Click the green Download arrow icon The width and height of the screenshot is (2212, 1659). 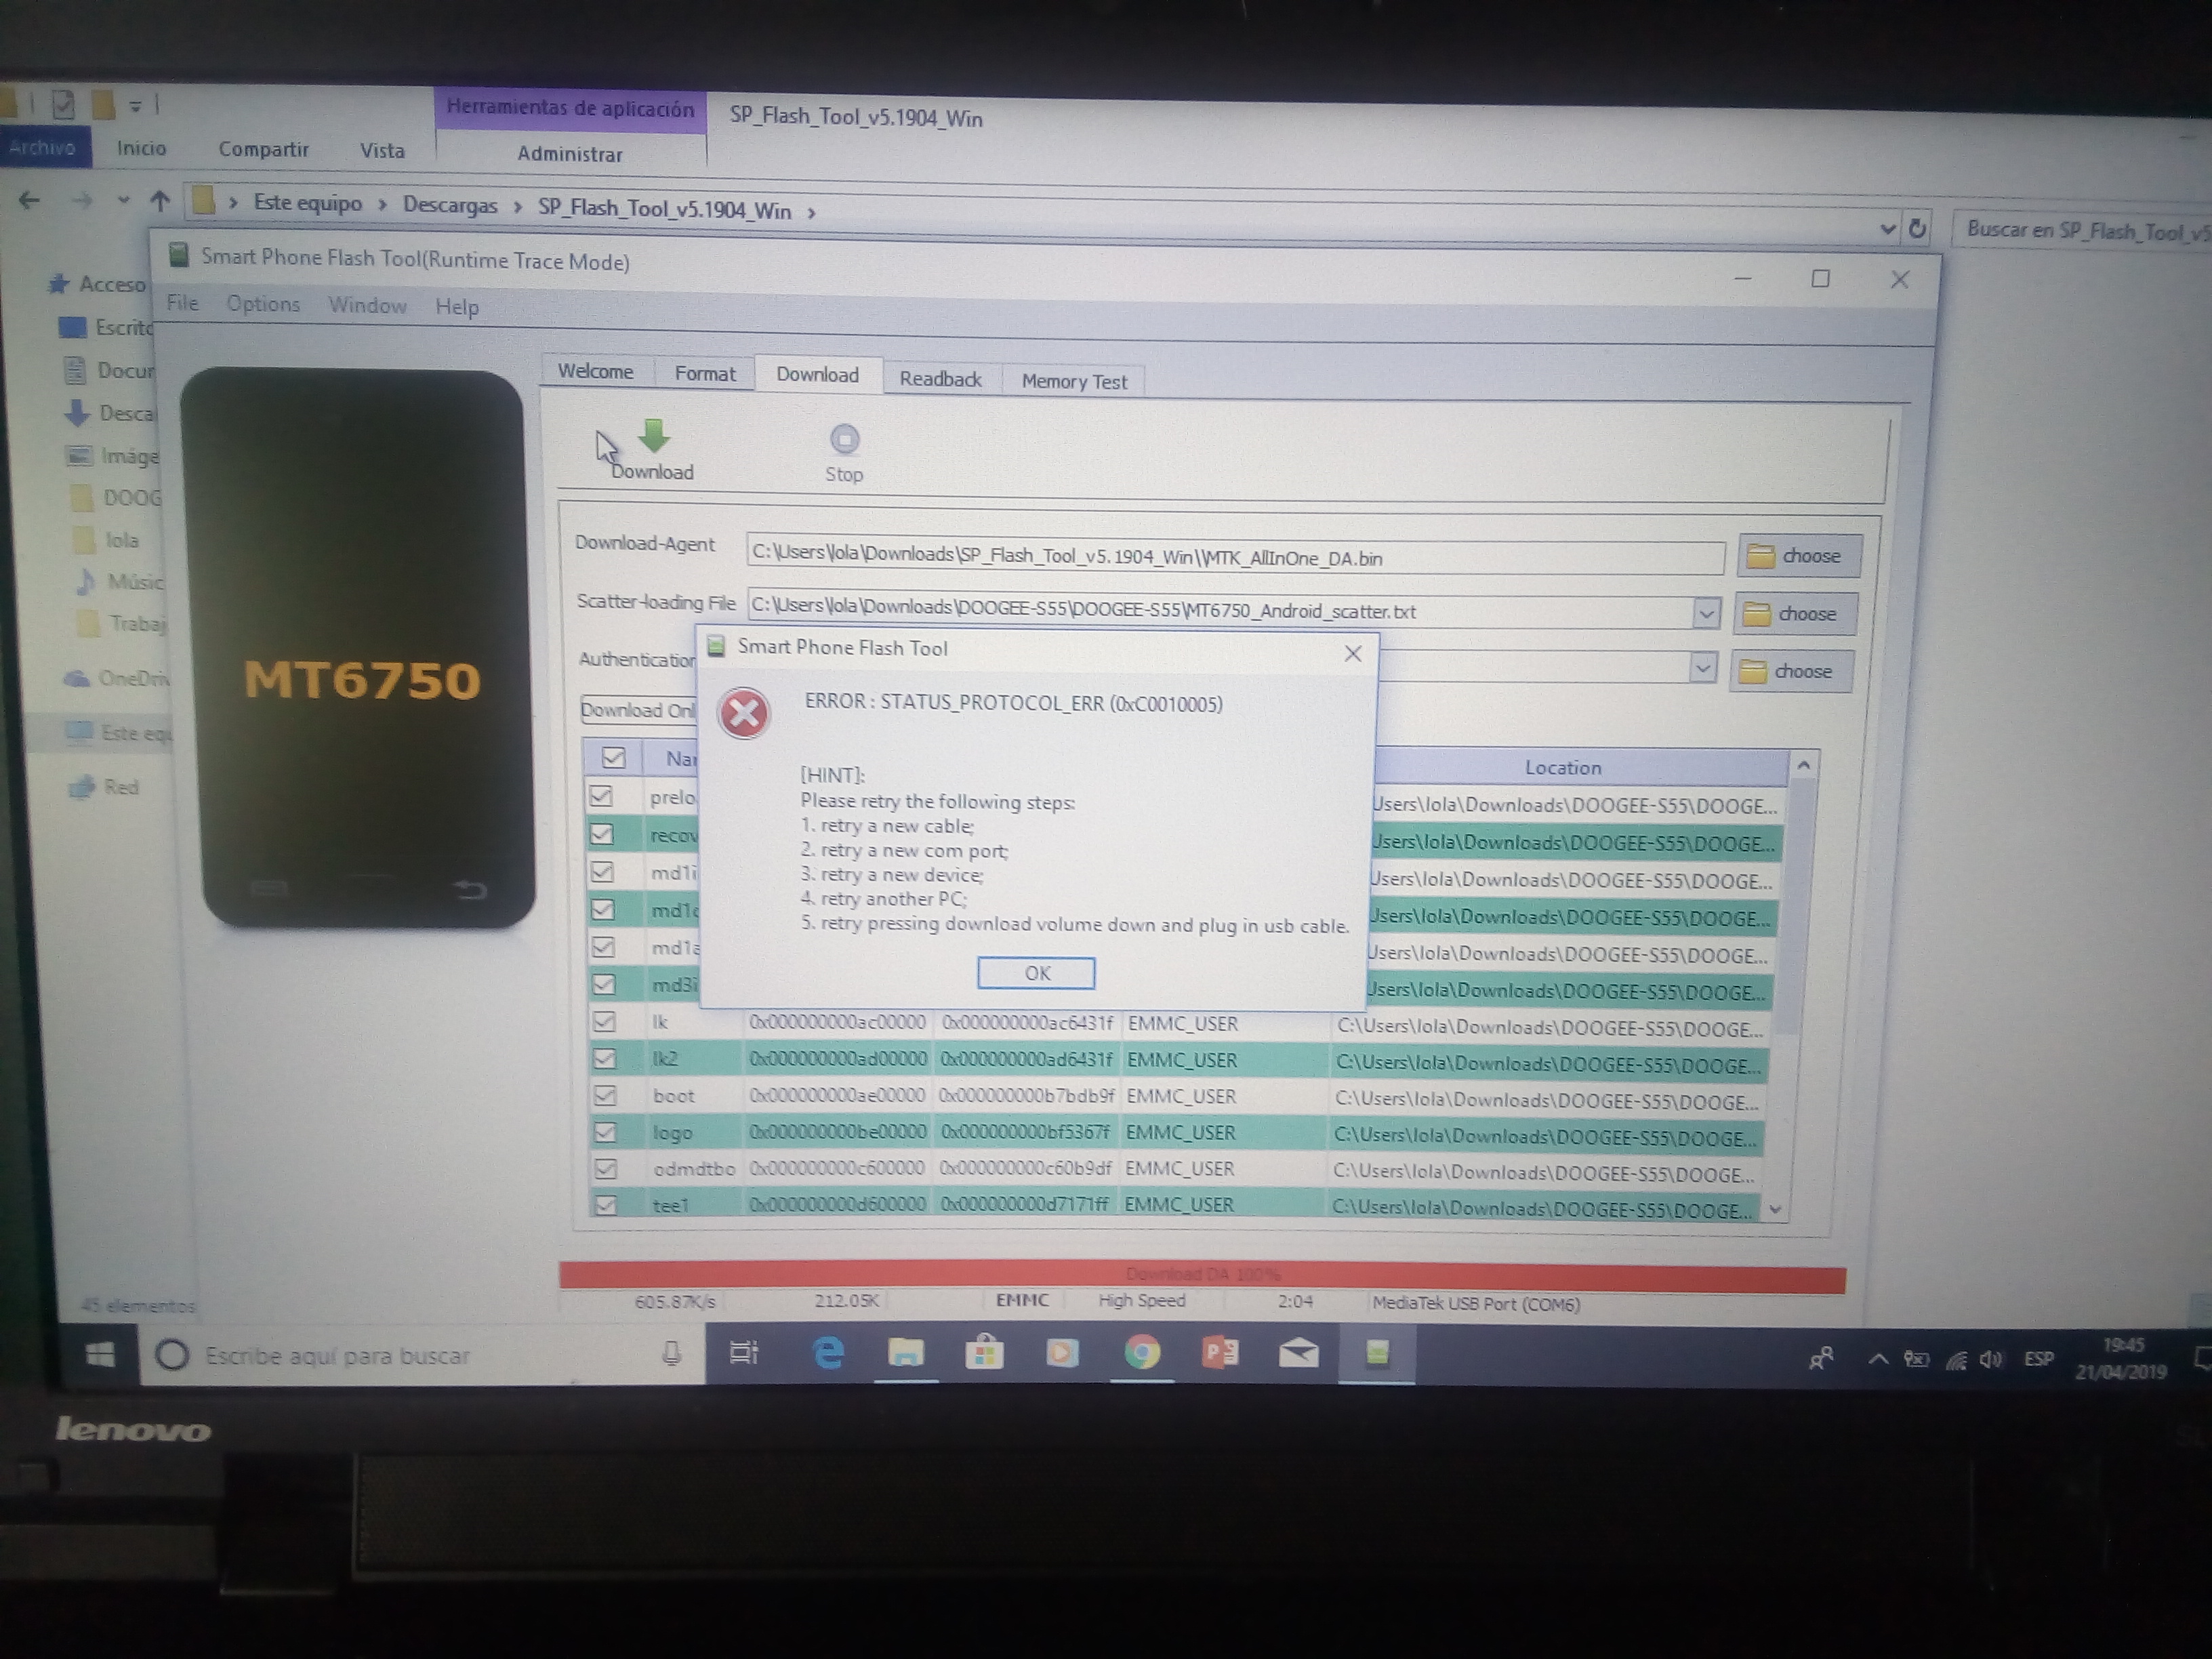(654, 436)
